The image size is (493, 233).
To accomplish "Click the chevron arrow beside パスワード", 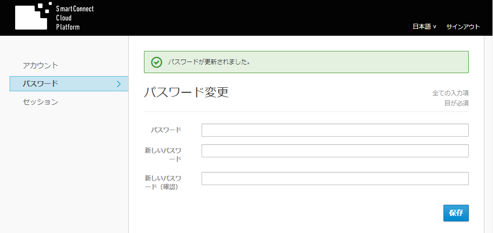I will [119, 84].
